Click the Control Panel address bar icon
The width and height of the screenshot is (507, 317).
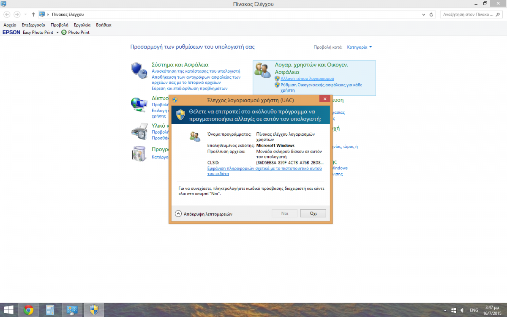[x=42, y=14]
